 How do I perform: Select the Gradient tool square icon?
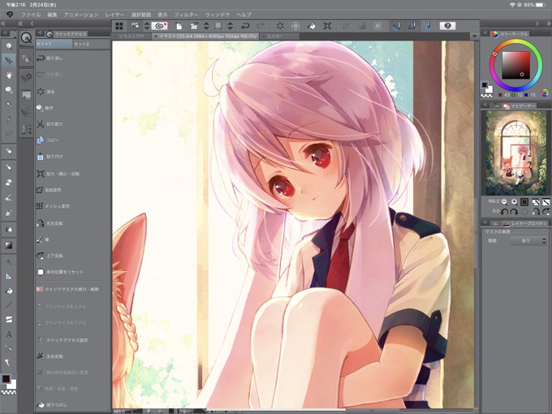click(9, 245)
